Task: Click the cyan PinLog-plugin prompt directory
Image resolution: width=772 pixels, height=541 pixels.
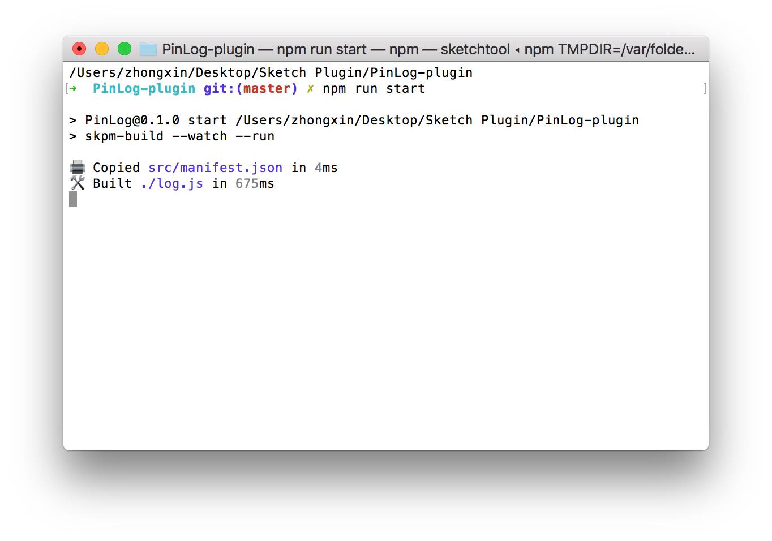Action: [x=144, y=89]
